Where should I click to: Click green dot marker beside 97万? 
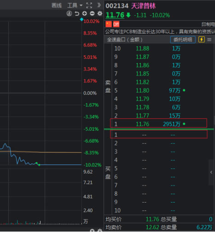[184, 90]
